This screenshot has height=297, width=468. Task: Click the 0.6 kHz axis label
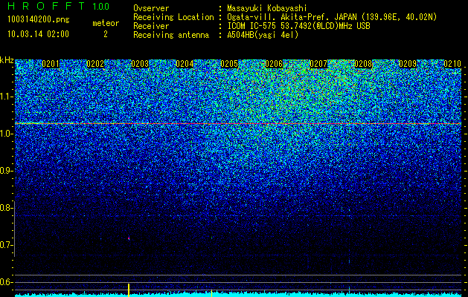click(x=6, y=282)
